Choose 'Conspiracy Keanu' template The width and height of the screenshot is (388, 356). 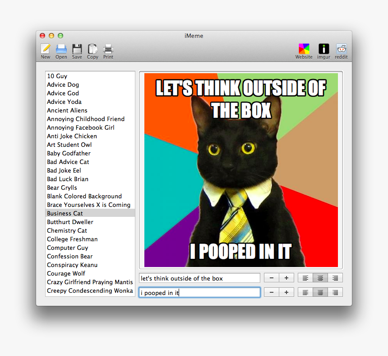pyautogui.click(x=90, y=265)
